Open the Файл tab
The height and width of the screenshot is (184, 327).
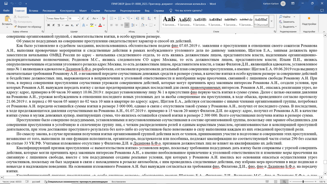6,10
